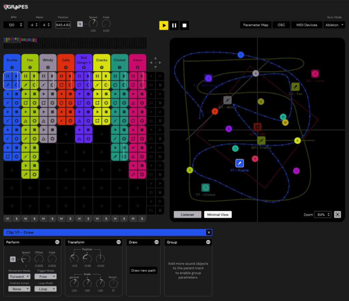Screen dimensions: 349x301
Task: Stop the transport playback
Action: (x=184, y=25)
